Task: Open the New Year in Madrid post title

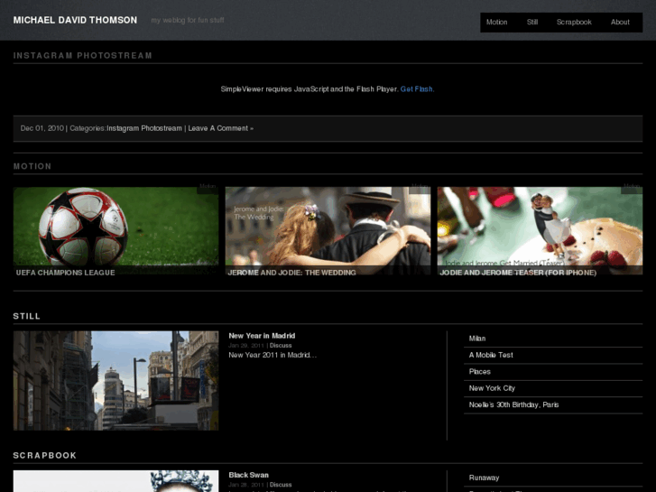Action: (262, 336)
